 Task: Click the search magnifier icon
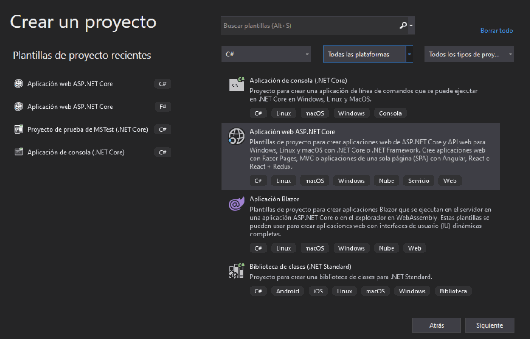coord(403,26)
